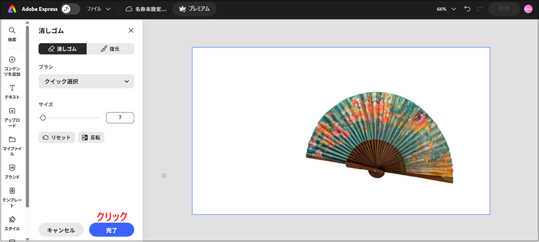Click the サイズ slider handle
The image size is (539, 242).
(43, 118)
